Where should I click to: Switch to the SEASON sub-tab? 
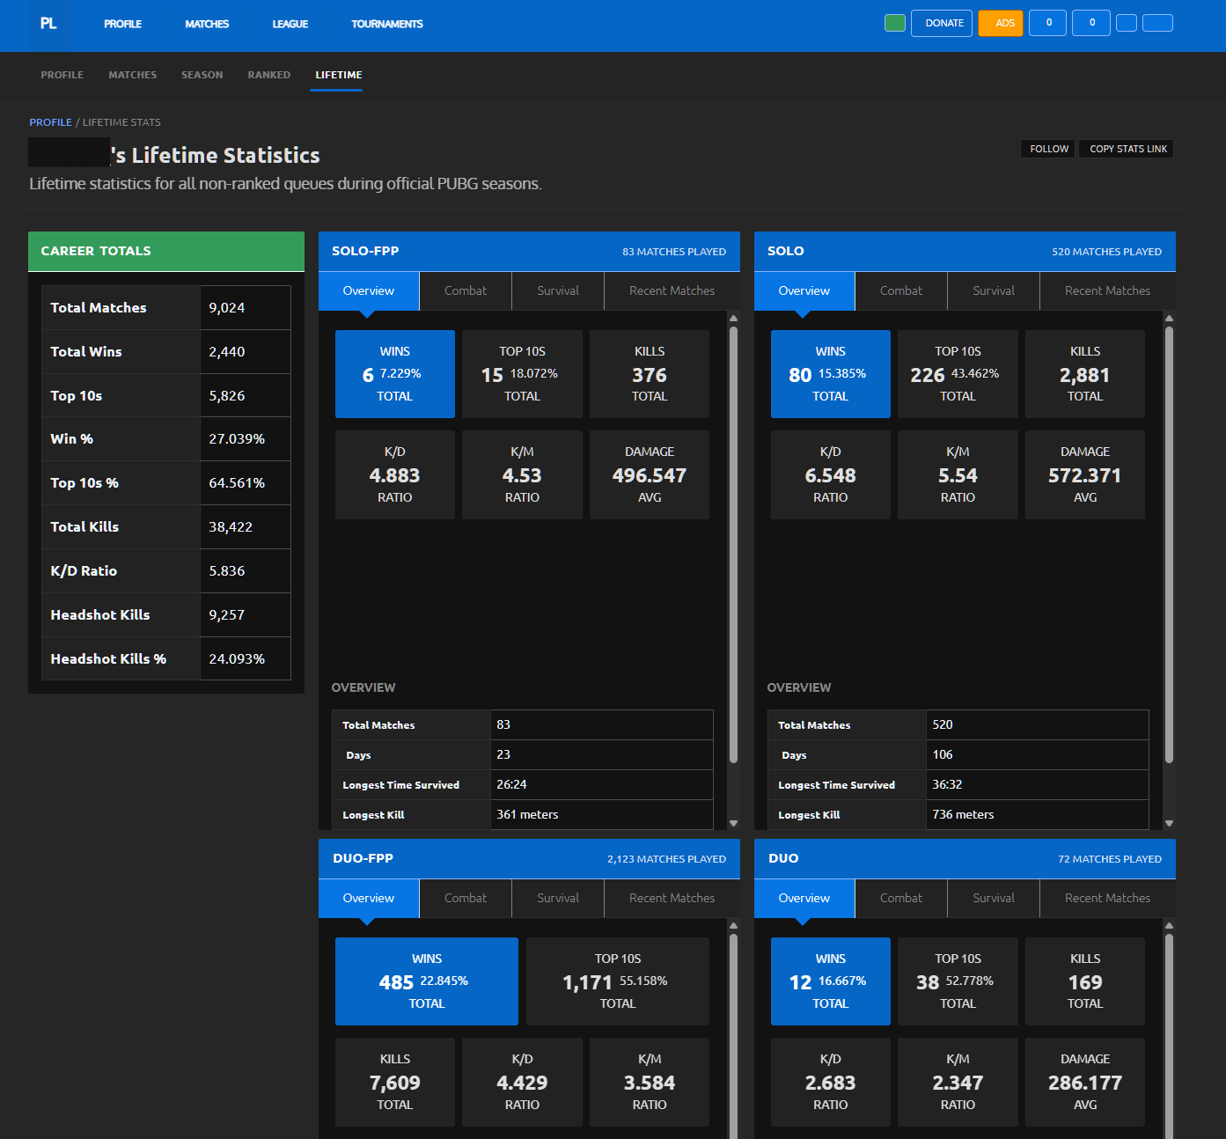coord(202,75)
